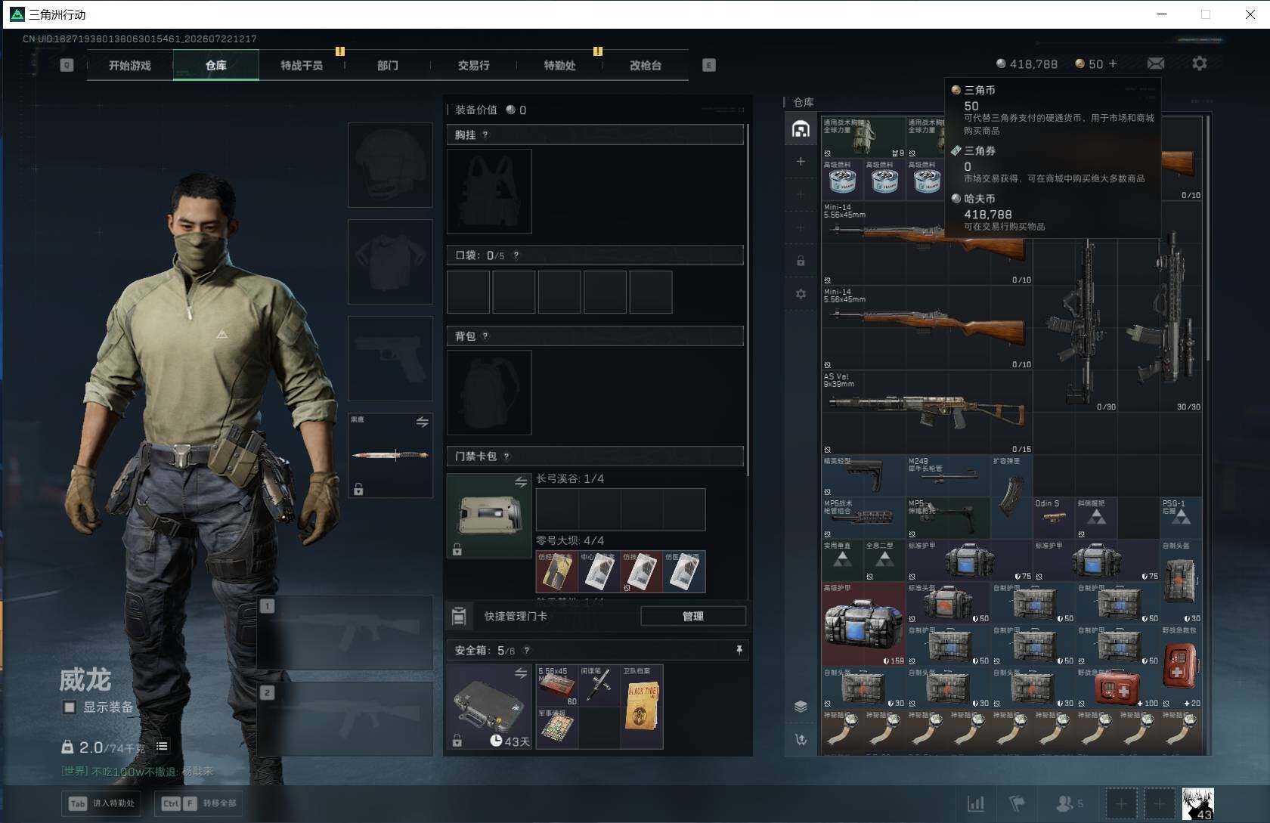
Task: Click the empty pistol equipment slot
Action: pos(390,358)
